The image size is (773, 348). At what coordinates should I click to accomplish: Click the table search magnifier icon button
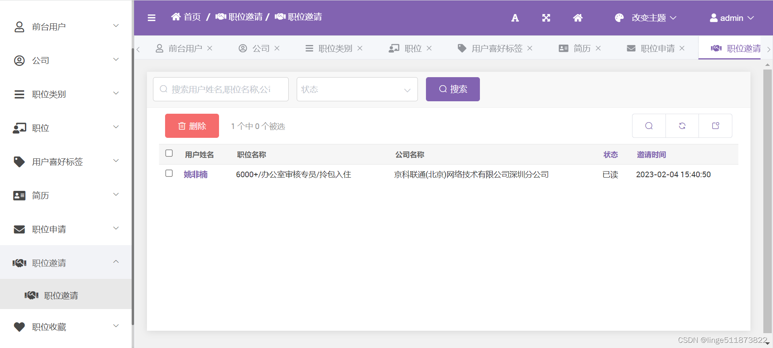(x=649, y=126)
